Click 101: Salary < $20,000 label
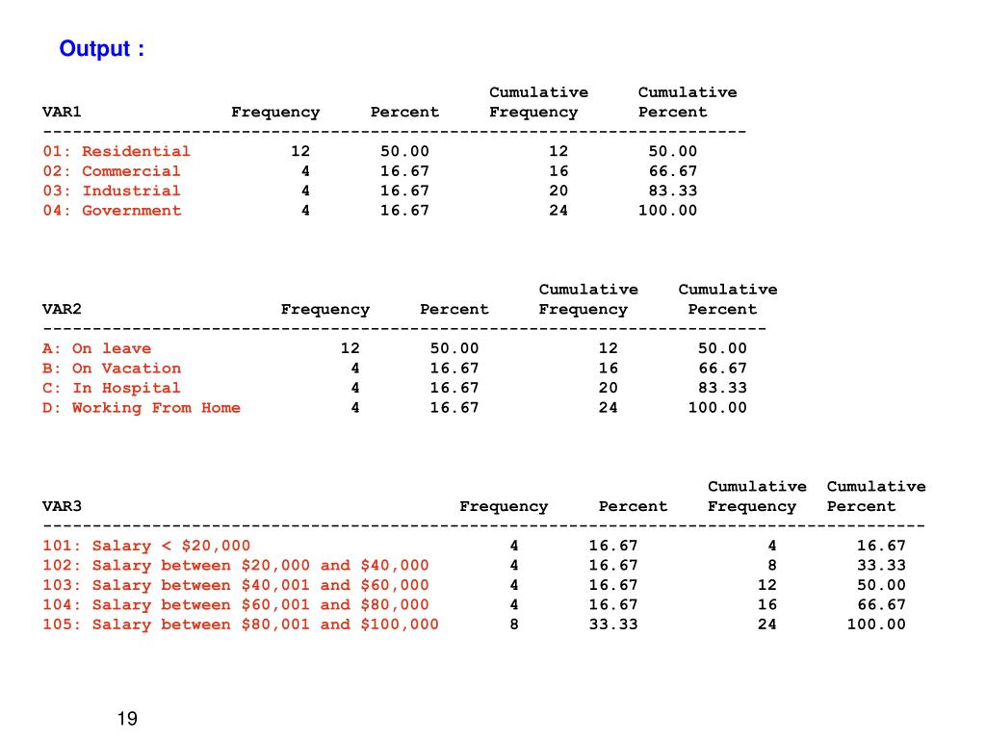The image size is (986, 739). tap(146, 546)
